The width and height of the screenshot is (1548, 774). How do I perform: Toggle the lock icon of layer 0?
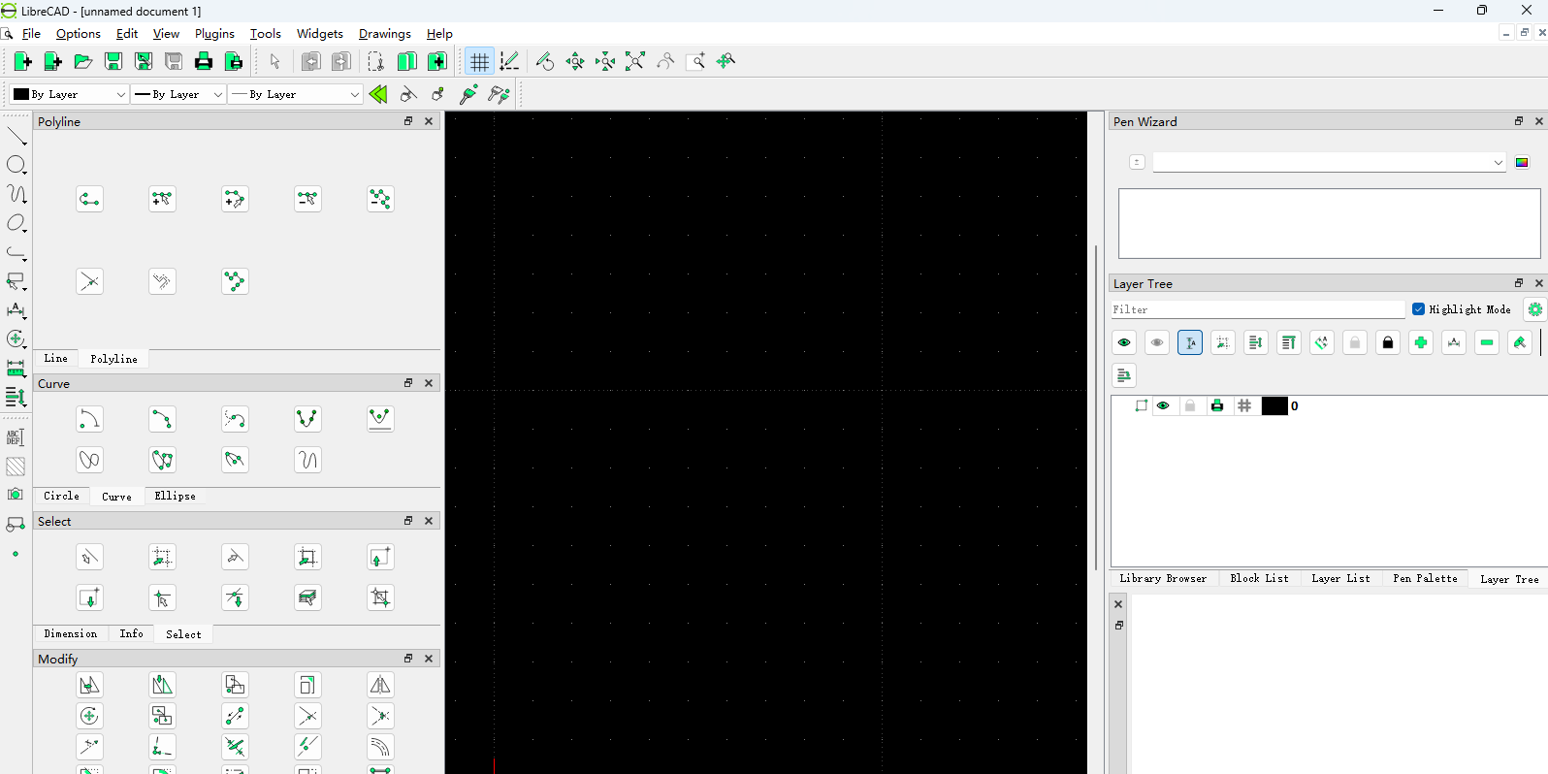pos(1190,406)
